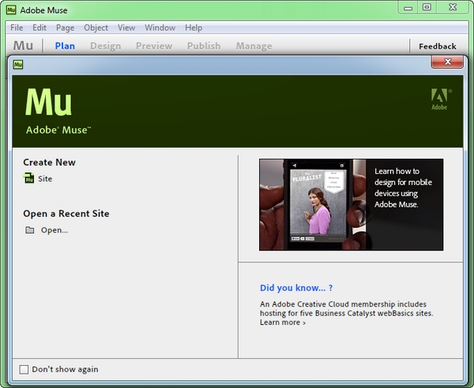Switch to the Plan tab
The width and height of the screenshot is (474, 388).
pyautogui.click(x=65, y=46)
